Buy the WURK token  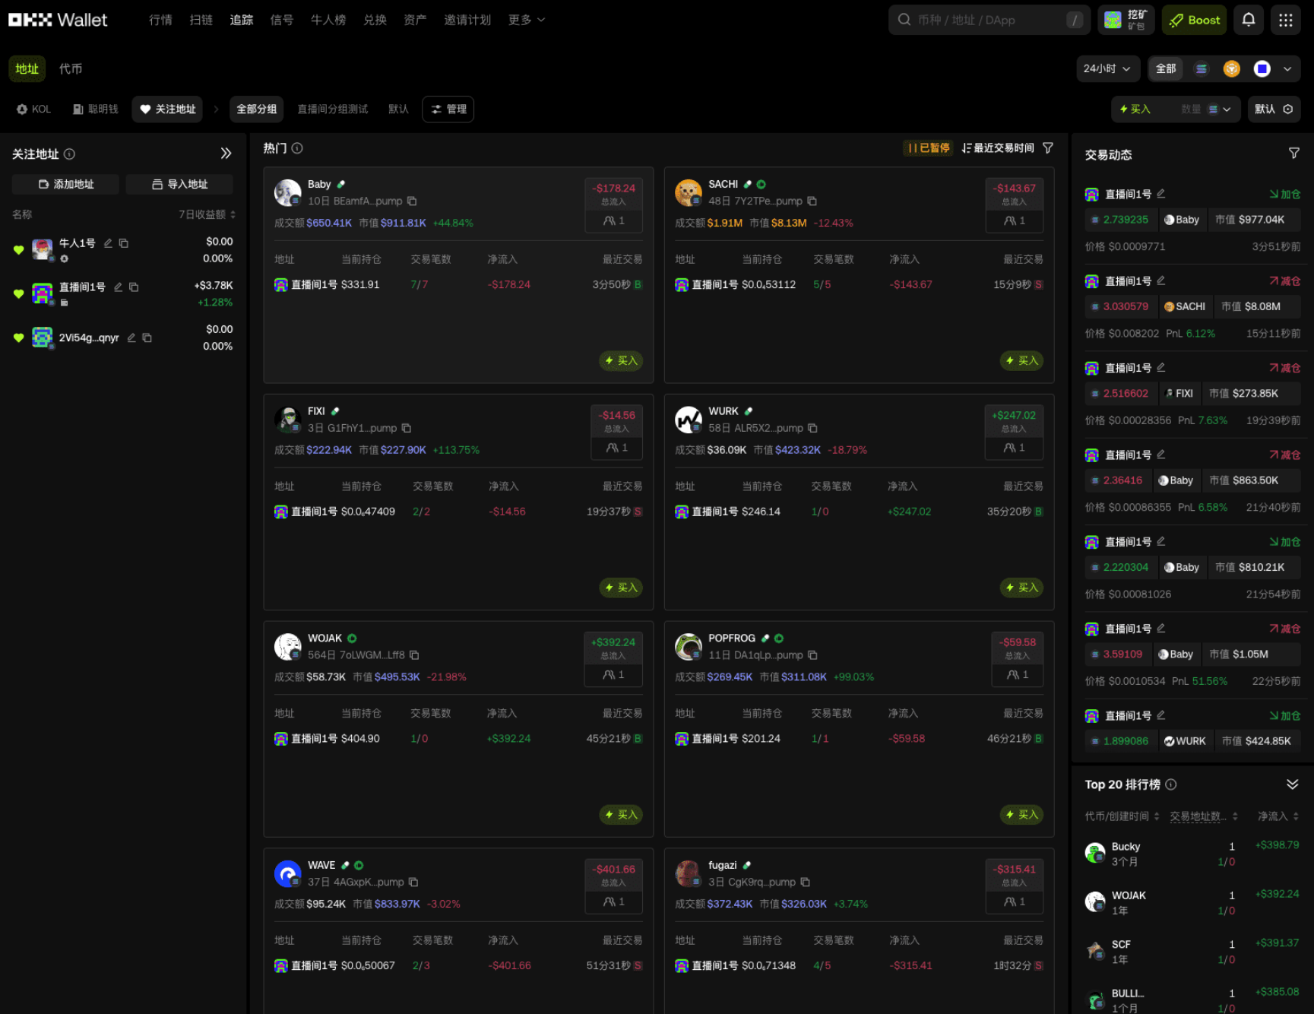[x=1021, y=588]
